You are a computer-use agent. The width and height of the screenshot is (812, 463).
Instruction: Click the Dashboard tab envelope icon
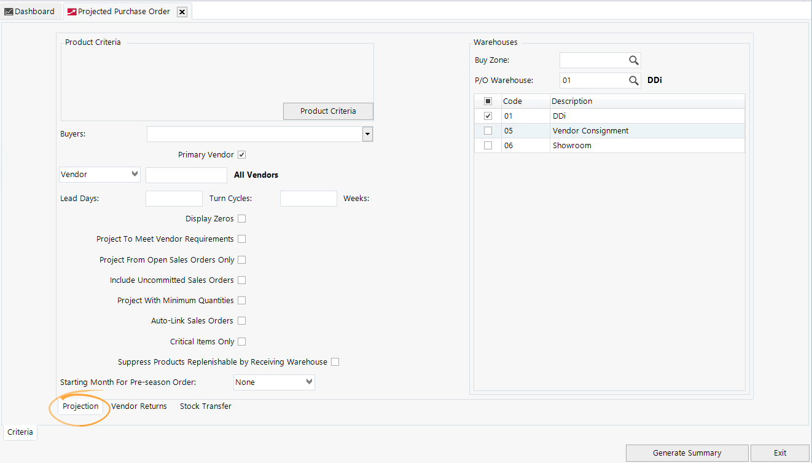point(9,11)
